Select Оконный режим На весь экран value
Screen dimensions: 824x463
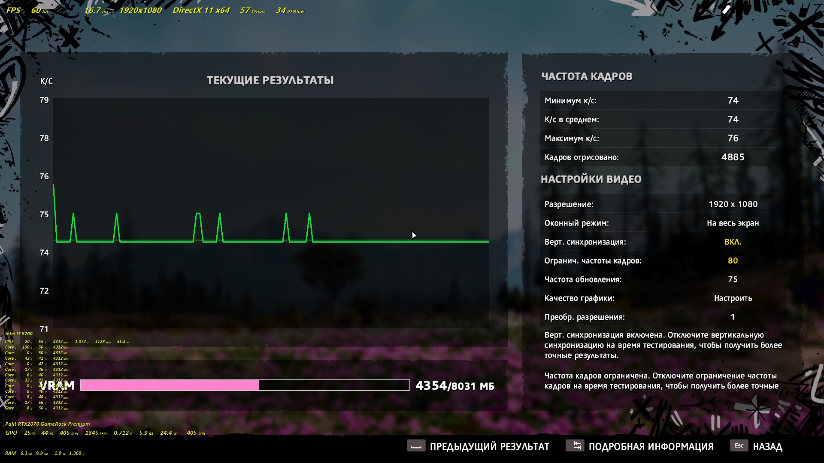coord(733,223)
